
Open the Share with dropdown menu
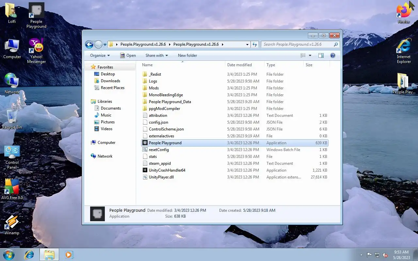(157, 55)
